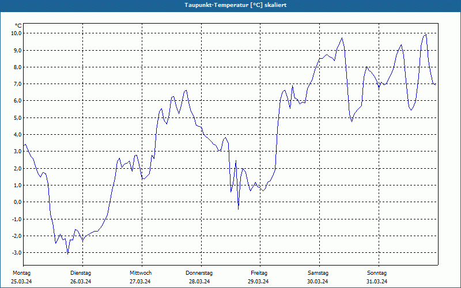The image size is (461, 288).
Task: Click the -3,0 y-axis value
Action: click(x=17, y=253)
